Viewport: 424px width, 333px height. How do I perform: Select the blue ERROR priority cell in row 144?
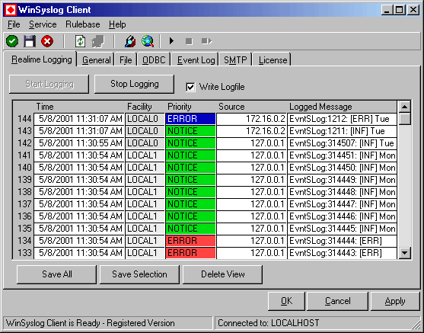pyautogui.click(x=190, y=119)
